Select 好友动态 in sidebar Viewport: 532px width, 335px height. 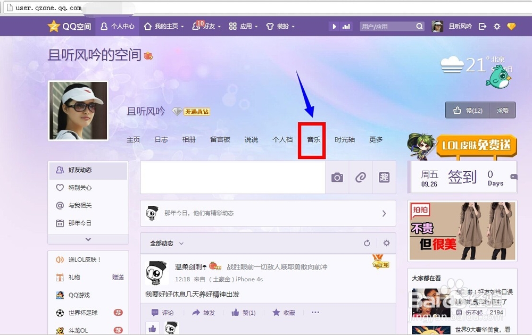(x=88, y=170)
